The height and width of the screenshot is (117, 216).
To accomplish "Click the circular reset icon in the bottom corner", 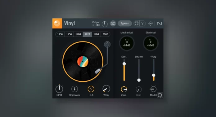I will click(x=160, y=95).
